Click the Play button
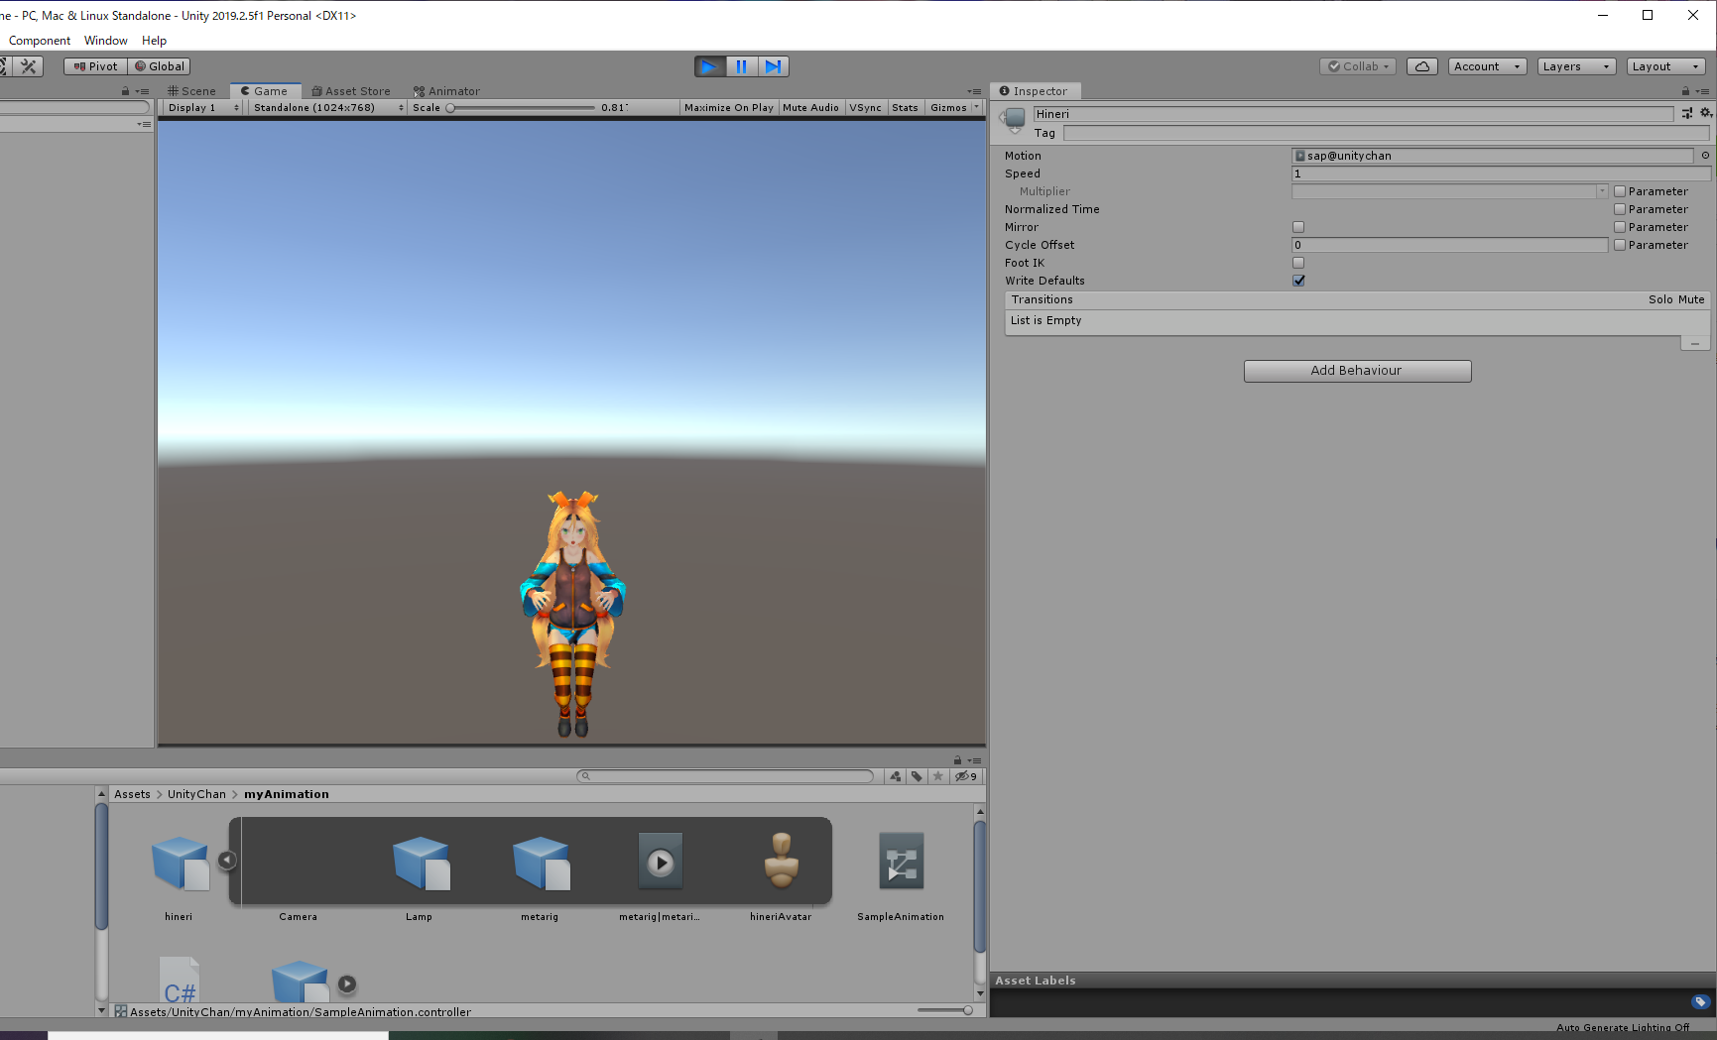 coord(709,66)
